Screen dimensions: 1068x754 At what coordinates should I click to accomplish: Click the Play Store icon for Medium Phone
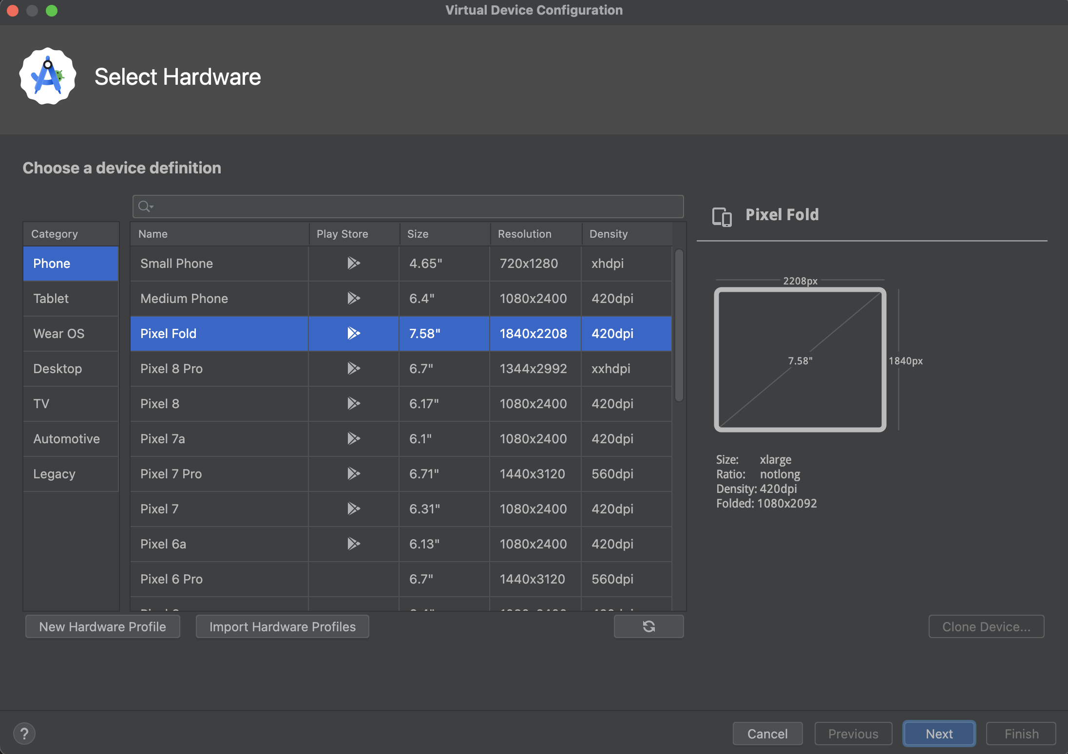point(352,298)
